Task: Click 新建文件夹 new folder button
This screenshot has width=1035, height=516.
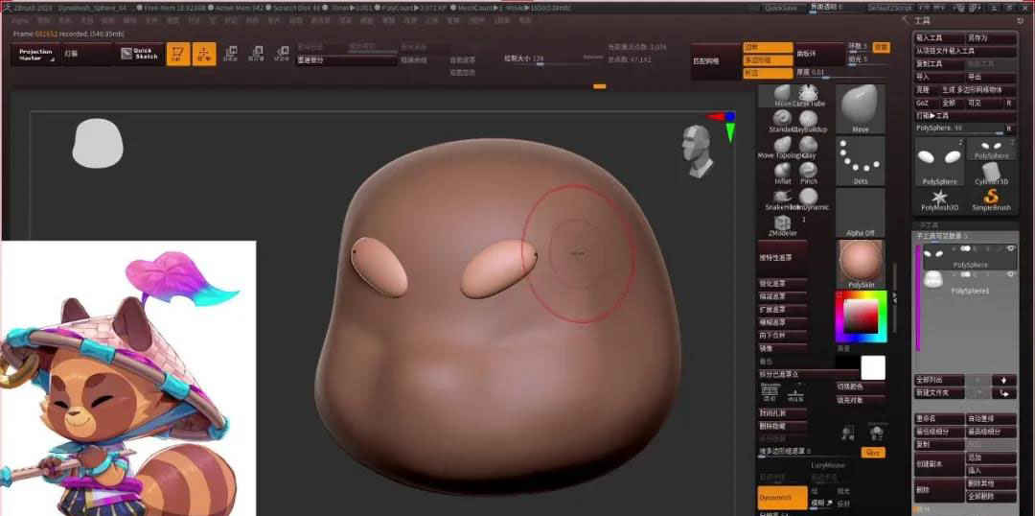Action: pyautogui.click(x=938, y=393)
